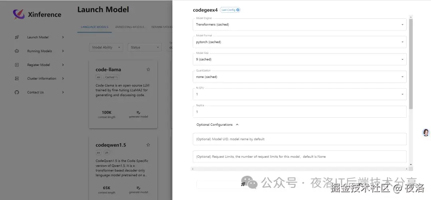This screenshot has width=431, height=200.
Task: Click the avatar icon at right edge
Action: pos(426,133)
